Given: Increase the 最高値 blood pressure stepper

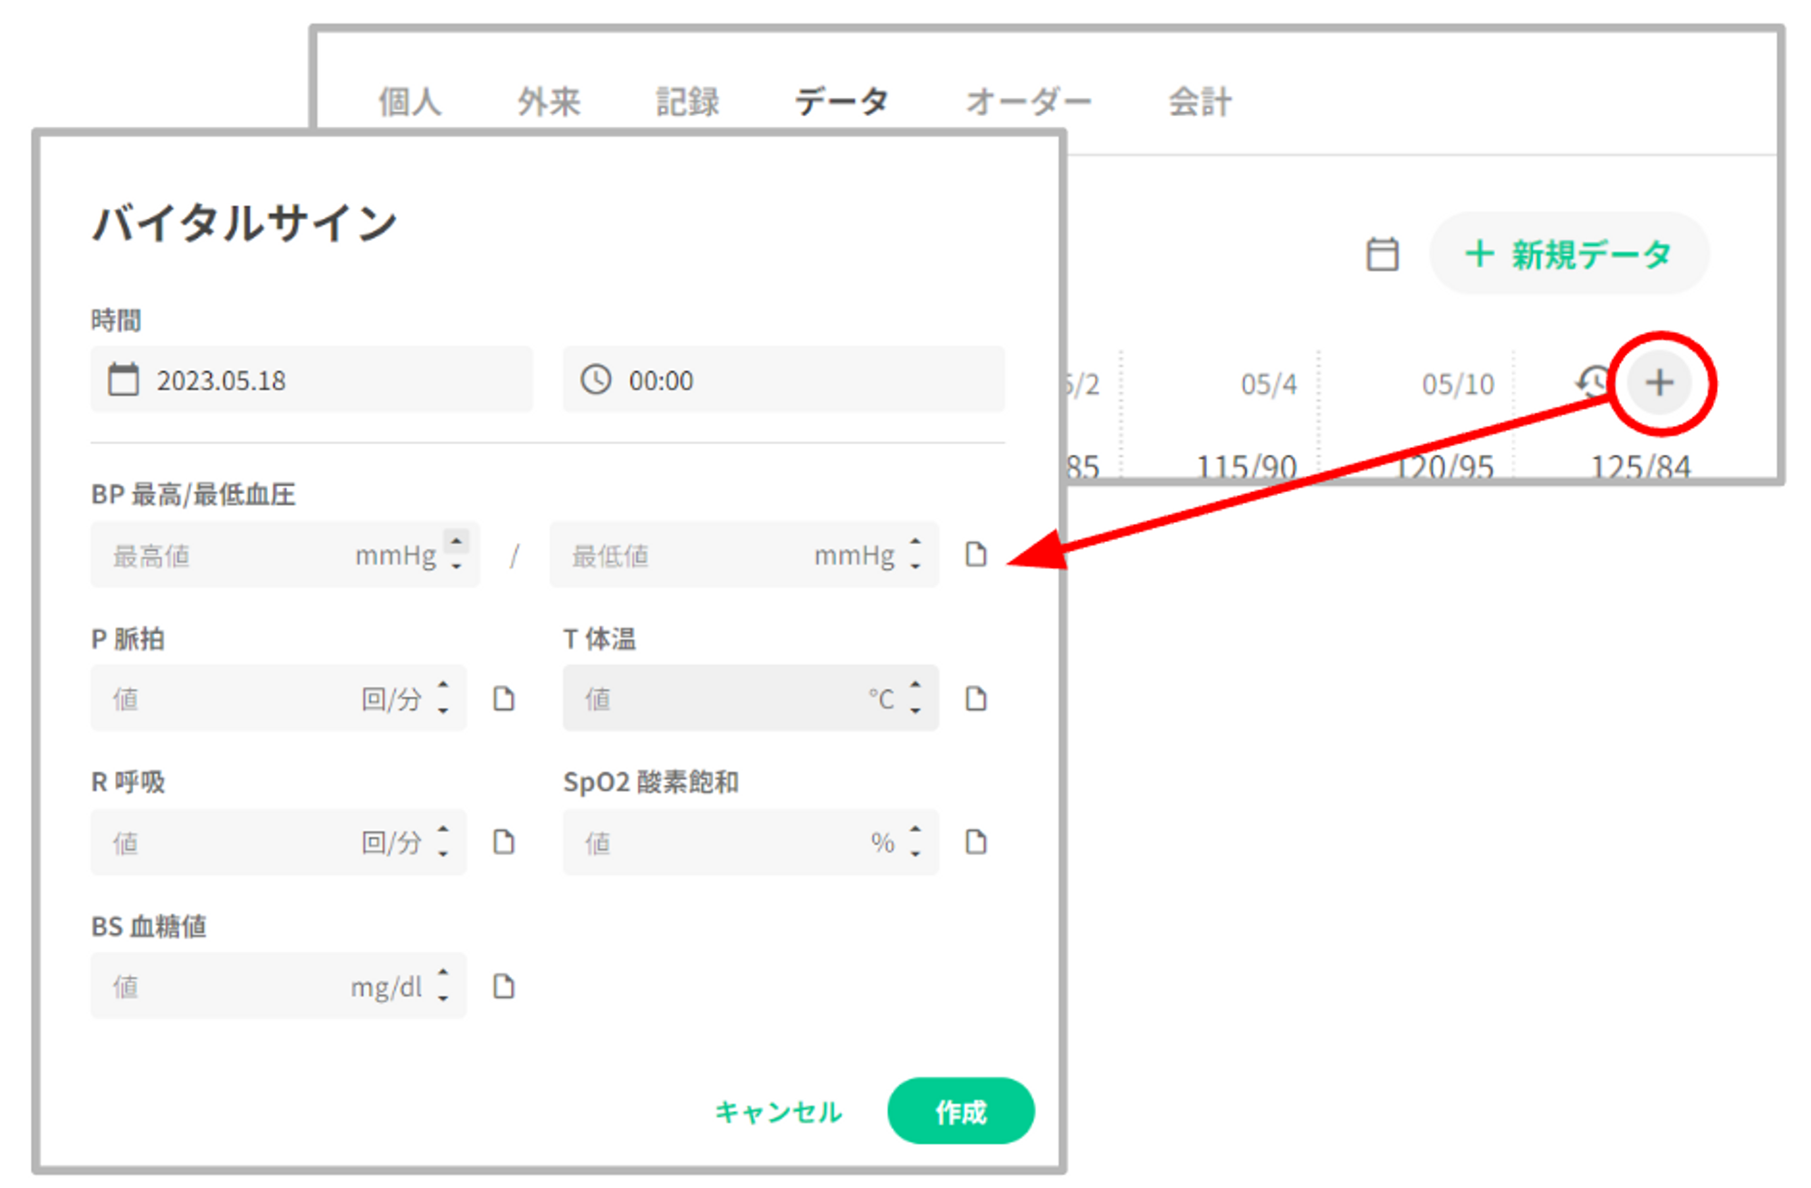Looking at the screenshot, I should pyautogui.click(x=457, y=543).
